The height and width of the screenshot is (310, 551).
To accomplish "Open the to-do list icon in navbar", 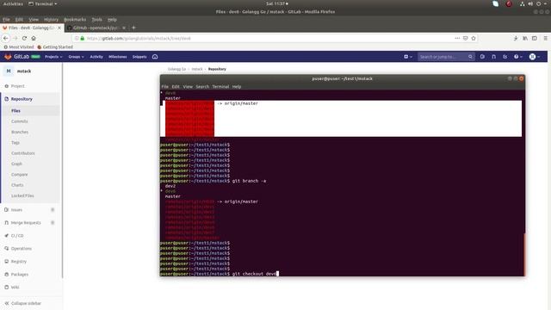I will click(505, 57).
